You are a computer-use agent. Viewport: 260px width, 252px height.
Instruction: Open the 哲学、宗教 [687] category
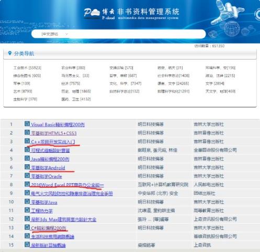pos(123,76)
